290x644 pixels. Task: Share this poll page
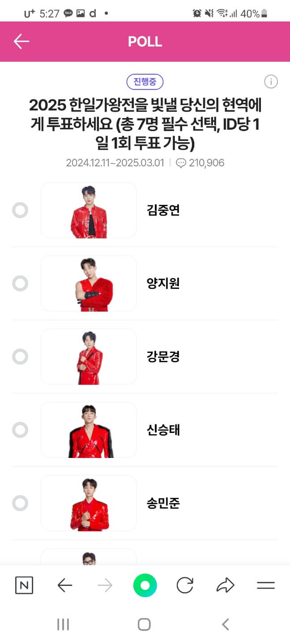226,585
